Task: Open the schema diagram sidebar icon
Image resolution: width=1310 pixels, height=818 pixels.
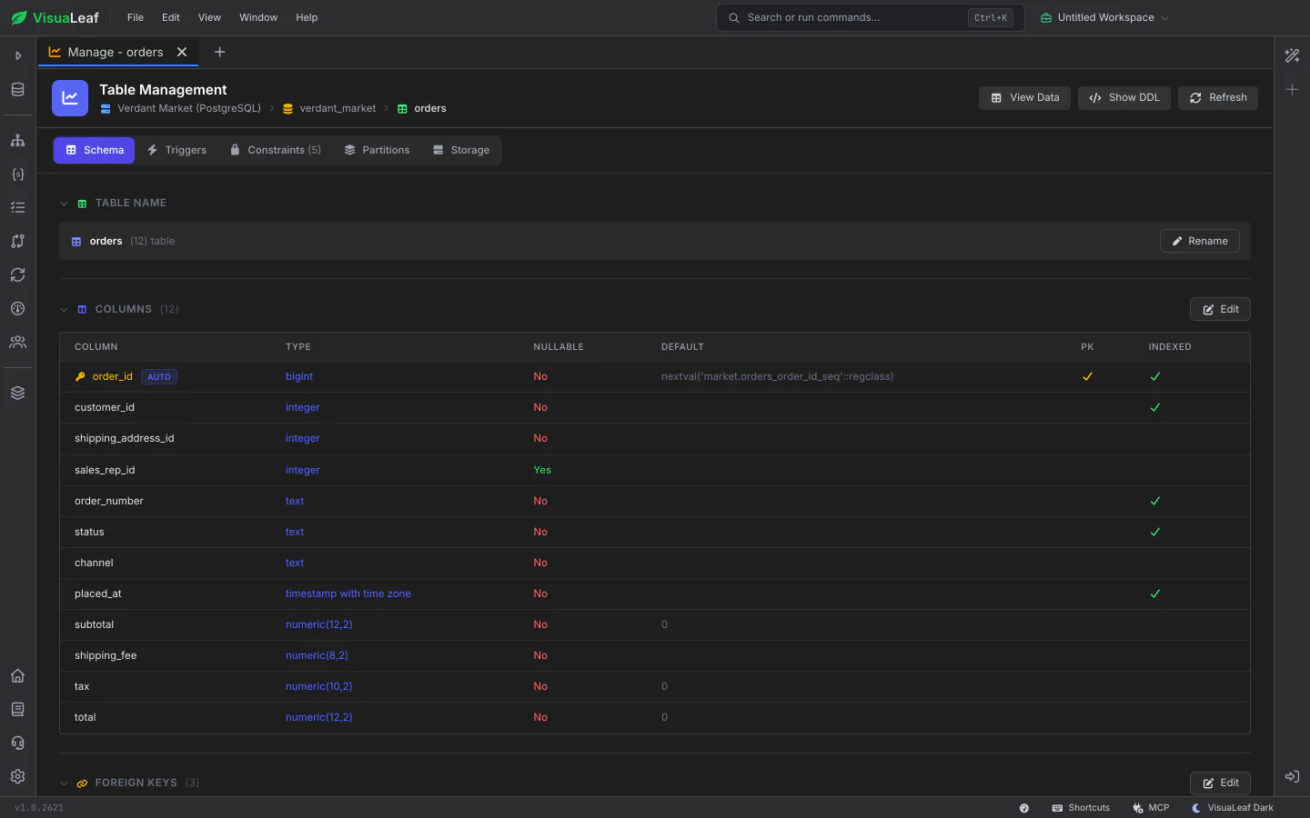Action: [17, 141]
